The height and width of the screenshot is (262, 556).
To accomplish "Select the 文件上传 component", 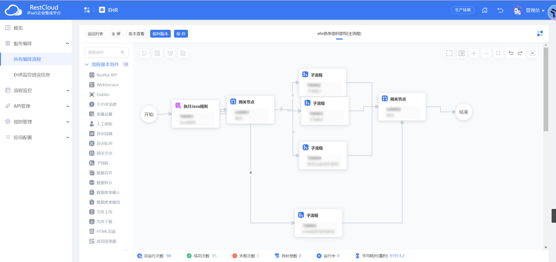I will coord(101,212).
